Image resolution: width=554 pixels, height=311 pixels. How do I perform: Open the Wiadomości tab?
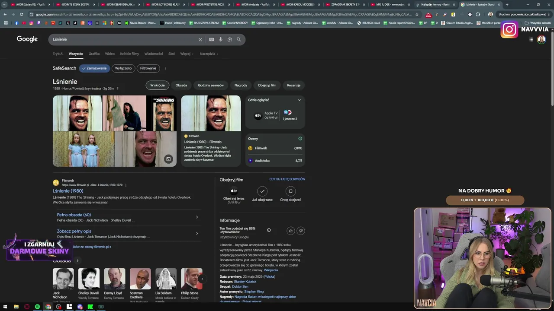pos(154,54)
